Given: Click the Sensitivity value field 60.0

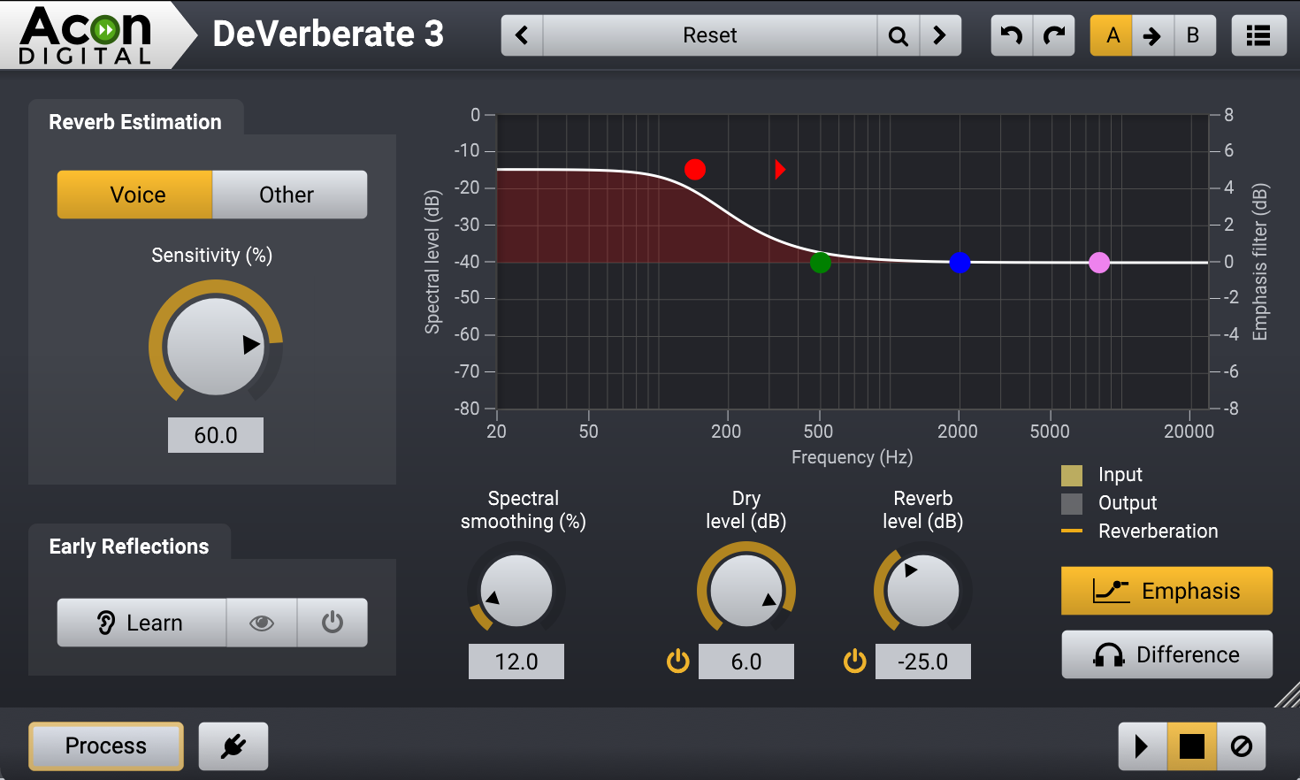Looking at the screenshot, I should coord(216,435).
